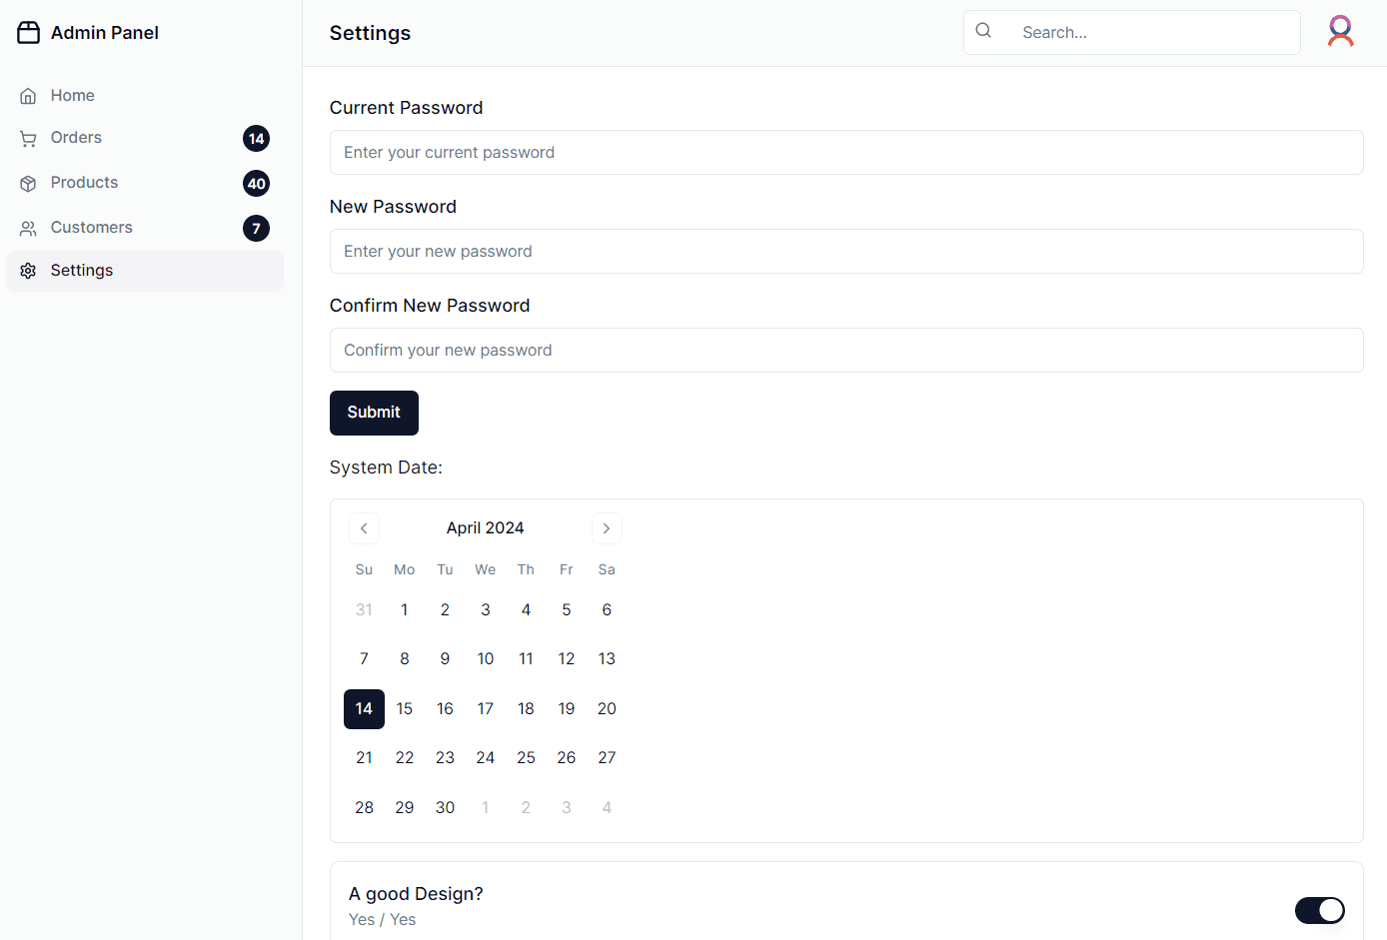Click the Submit button
Screen dimensions: 1387x940
point(374,413)
